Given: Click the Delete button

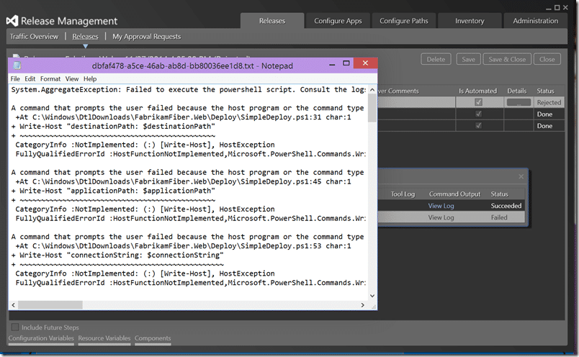Looking at the screenshot, I should [x=436, y=59].
